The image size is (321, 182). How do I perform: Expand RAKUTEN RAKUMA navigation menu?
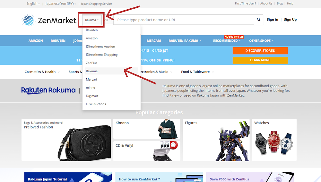[x=185, y=41]
